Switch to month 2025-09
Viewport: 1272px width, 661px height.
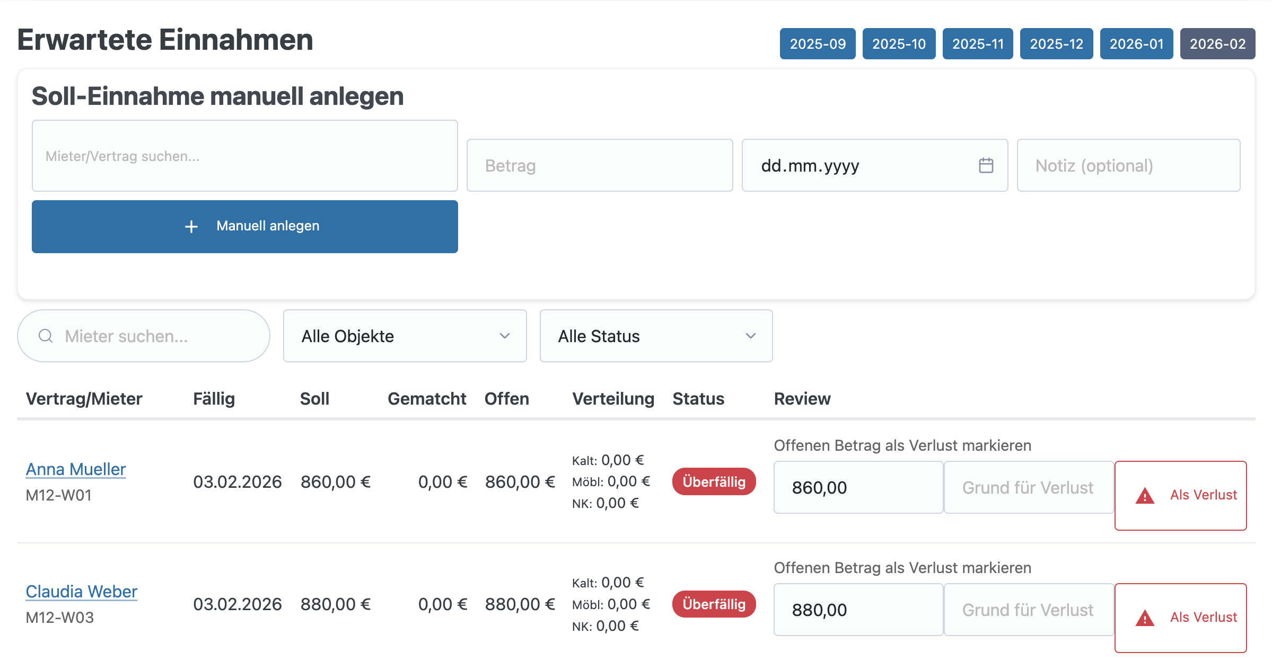click(x=817, y=43)
